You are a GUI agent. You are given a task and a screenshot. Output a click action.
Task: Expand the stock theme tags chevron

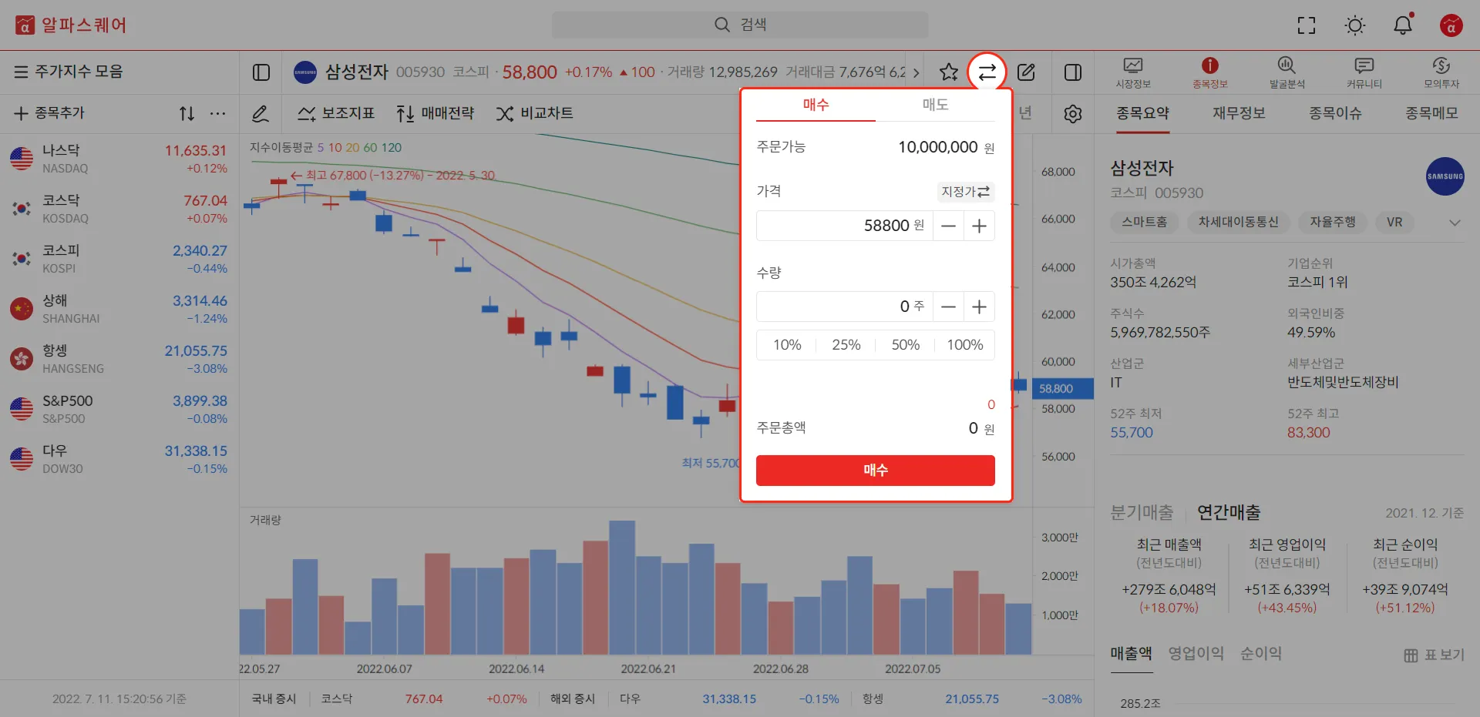pos(1455,223)
